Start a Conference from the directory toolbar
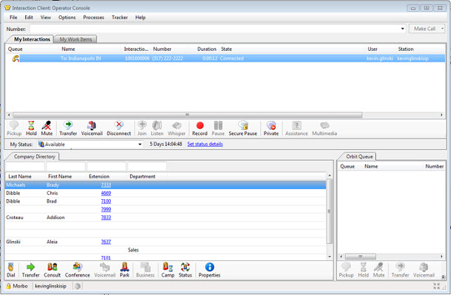Viewport: 473px width, 295px height. 78,270
